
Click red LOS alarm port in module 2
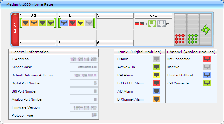click(72, 22)
